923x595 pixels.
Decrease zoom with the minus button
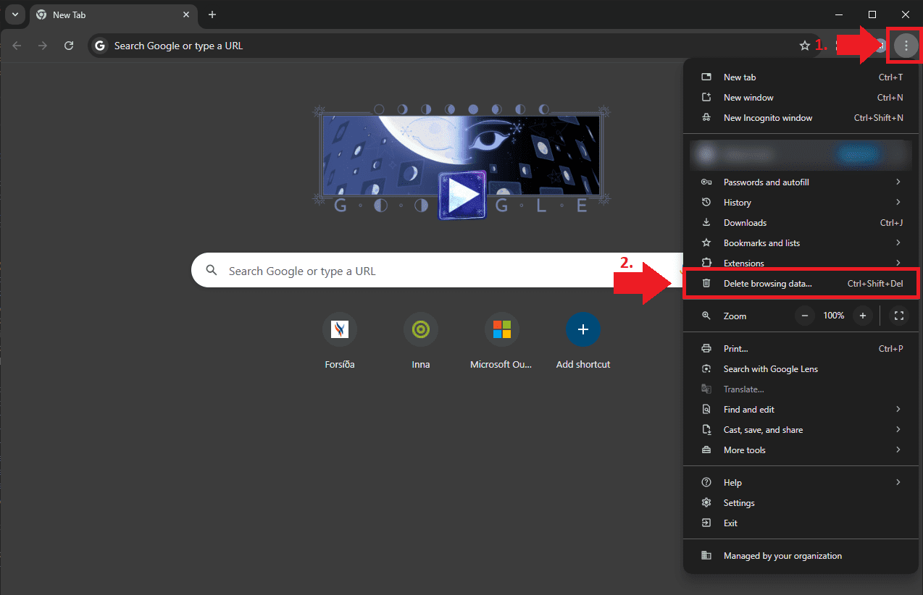805,316
